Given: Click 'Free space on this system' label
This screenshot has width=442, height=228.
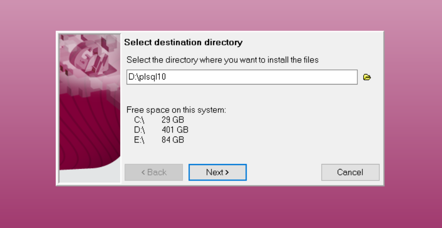Looking at the screenshot, I should click(176, 110).
